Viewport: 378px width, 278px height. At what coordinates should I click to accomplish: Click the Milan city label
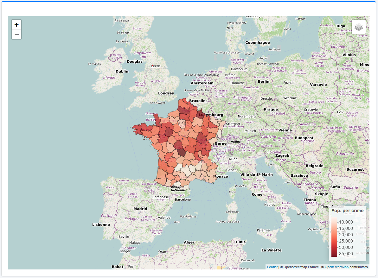point(233,159)
